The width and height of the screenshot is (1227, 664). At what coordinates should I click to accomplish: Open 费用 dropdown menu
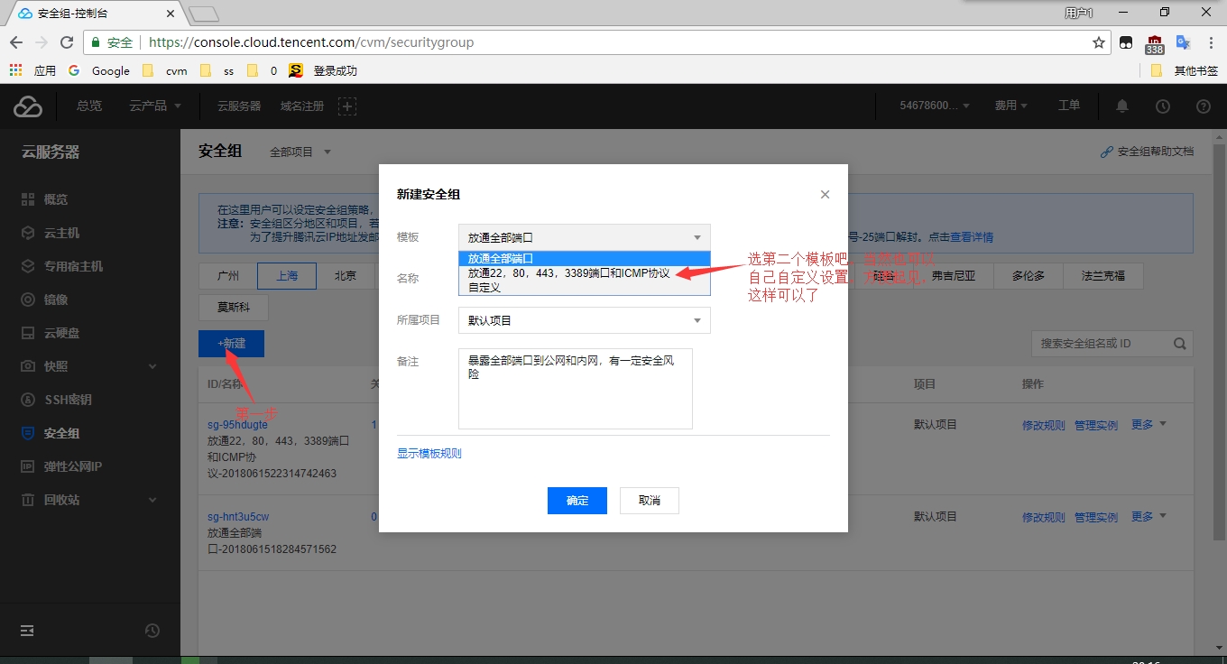coord(1010,106)
